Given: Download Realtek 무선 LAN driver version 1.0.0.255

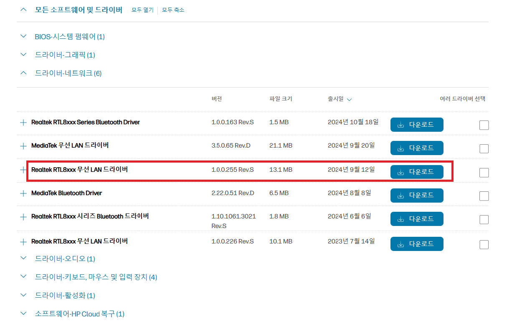Looking at the screenshot, I should (417, 172).
